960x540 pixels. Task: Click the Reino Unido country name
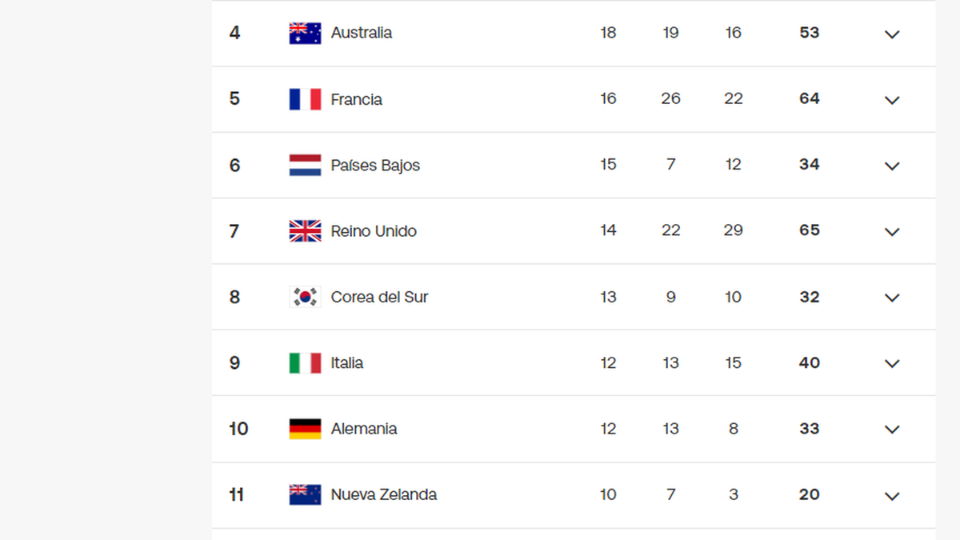point(374,231)
